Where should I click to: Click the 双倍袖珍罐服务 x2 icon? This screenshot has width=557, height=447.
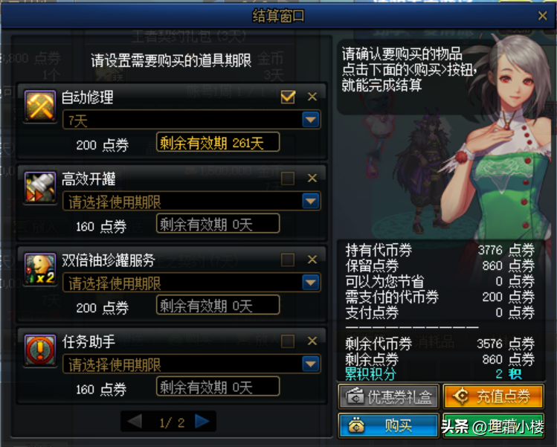(40, 268)
